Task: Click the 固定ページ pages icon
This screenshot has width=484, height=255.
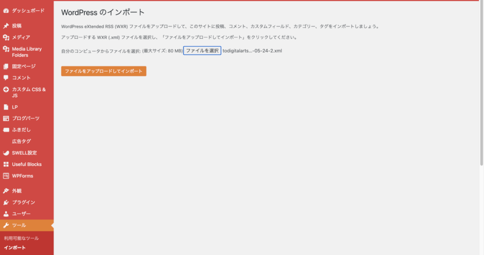Action: (x=6, y=66)
